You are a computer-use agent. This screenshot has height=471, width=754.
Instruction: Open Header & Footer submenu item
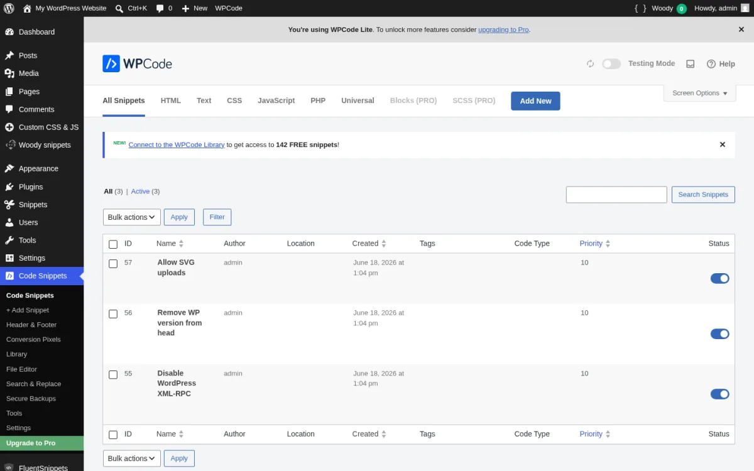[x=31, y=325]
